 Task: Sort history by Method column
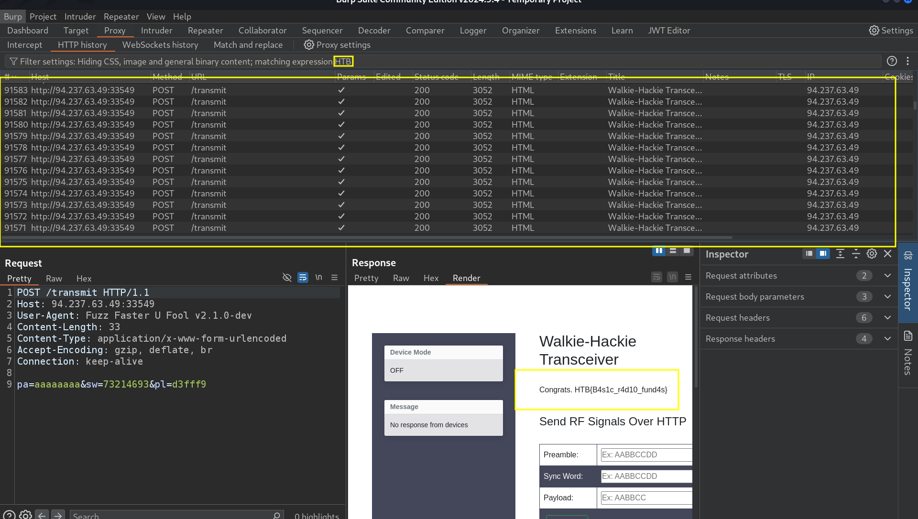click(x=167, y=77)
